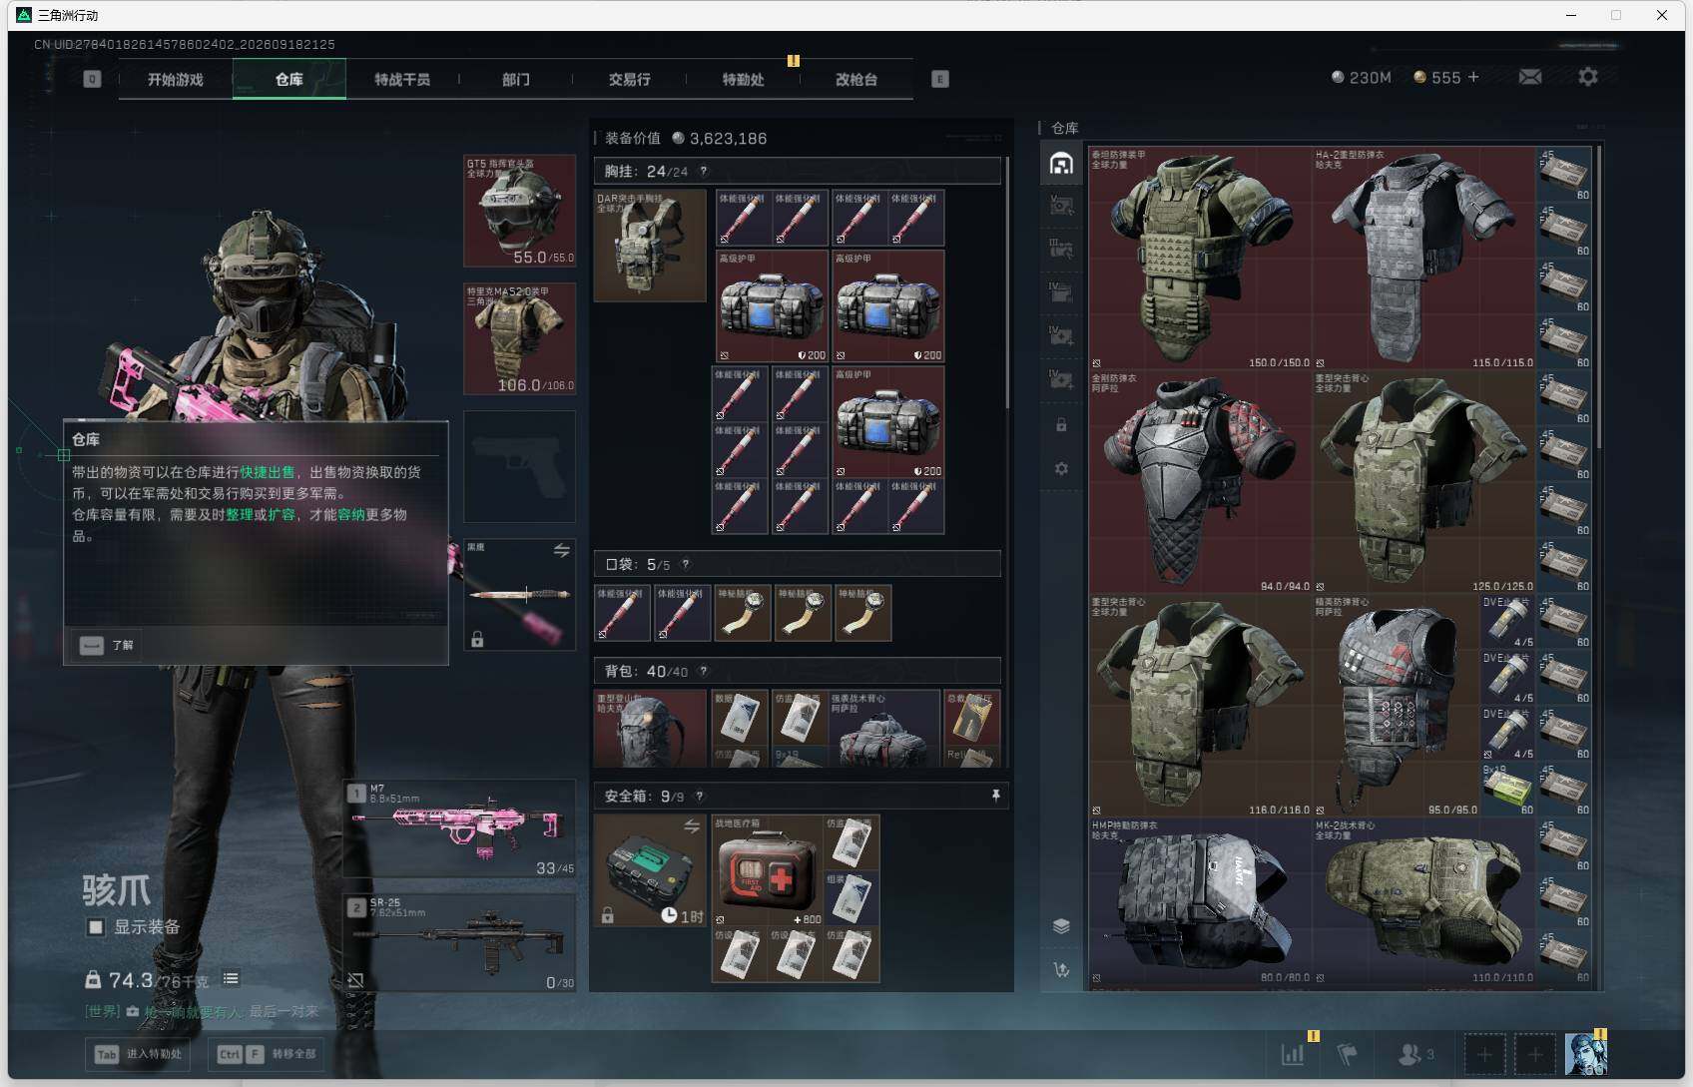Select the HMP特勤防弹衣 80.0/80.0 in warehouse
1693x1087 pixels.
(x=1200, y=901)
